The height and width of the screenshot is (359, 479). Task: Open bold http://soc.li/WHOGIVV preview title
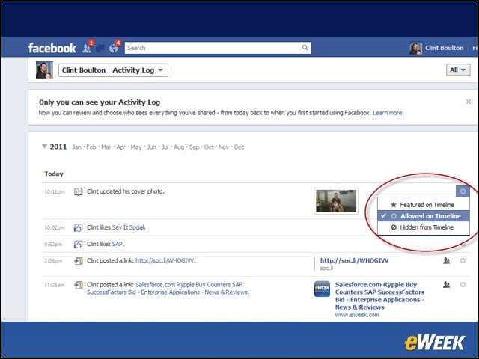(354, 260)
